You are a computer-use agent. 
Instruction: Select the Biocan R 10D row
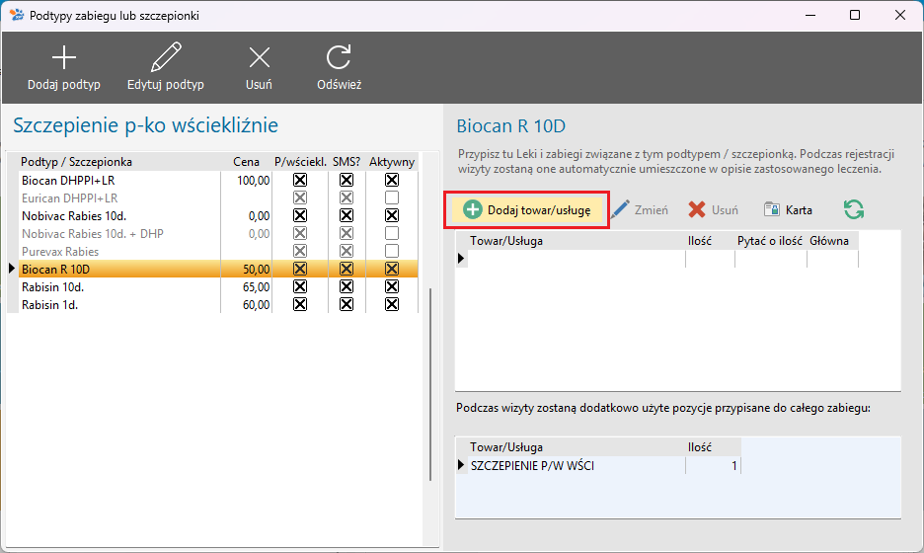coord(218,269)
